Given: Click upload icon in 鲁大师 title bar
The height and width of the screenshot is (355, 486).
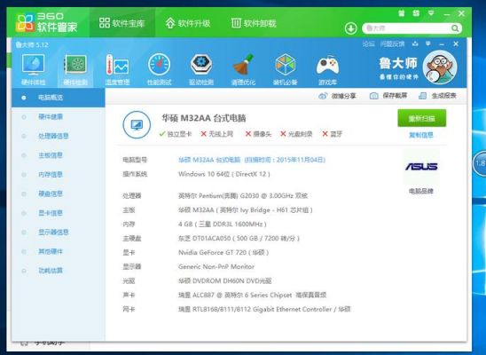Looking at the screenshot, I should tap(415, 44).
